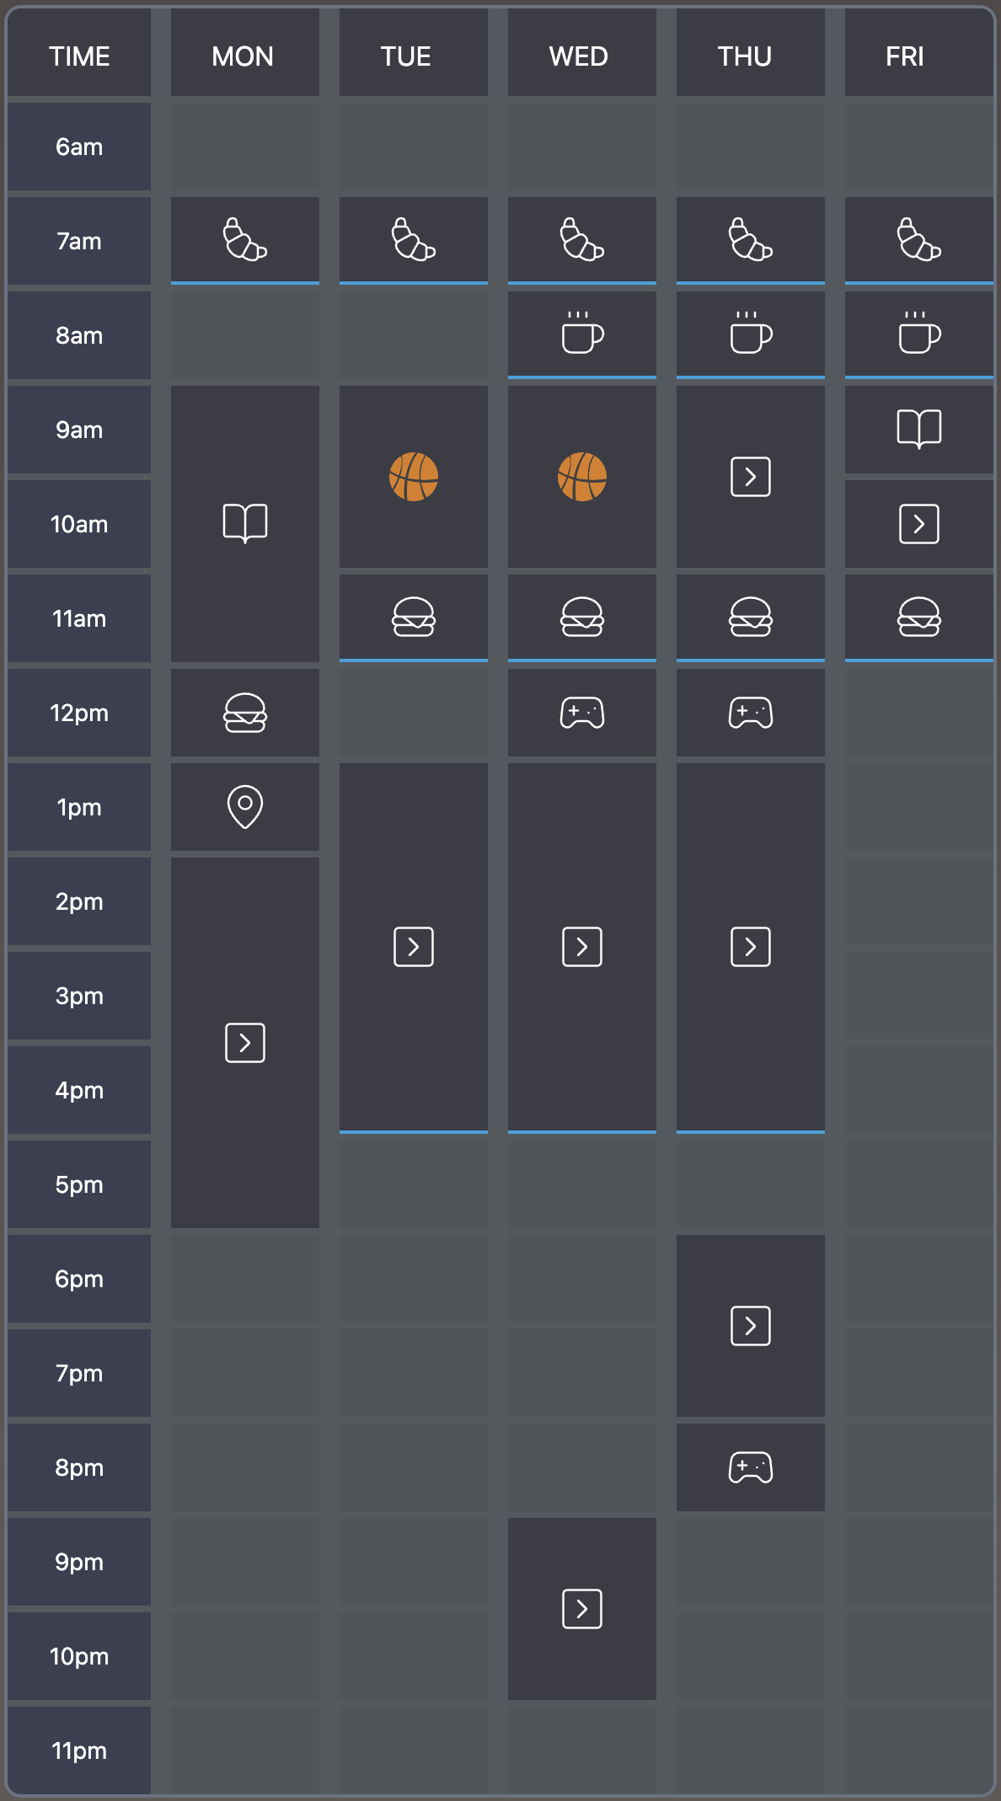Open Friday's 9am open book icon

(919, 429)
